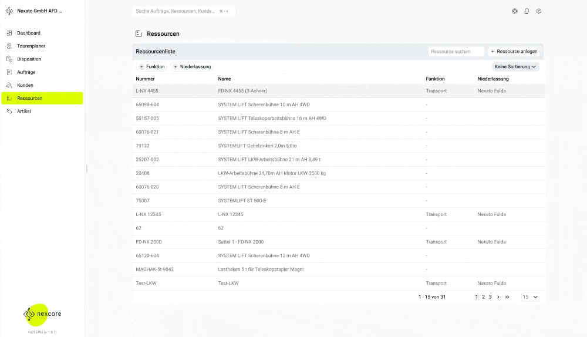This screenshot has height=337, width=587.
Task: Open the Sattel 1 - FD-NX 2000 row
Action: (241, 242)
